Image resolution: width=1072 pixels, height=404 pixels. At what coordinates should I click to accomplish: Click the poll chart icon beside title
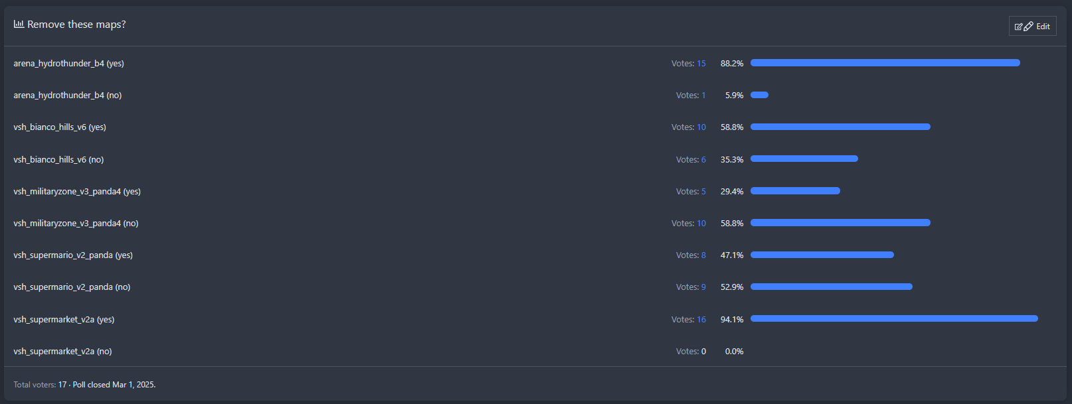pyautogui.click(x=19, y=24)
